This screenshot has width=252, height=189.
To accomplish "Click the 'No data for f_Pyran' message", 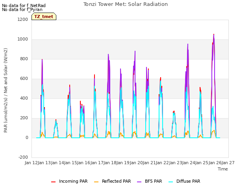I will point(22,9).
